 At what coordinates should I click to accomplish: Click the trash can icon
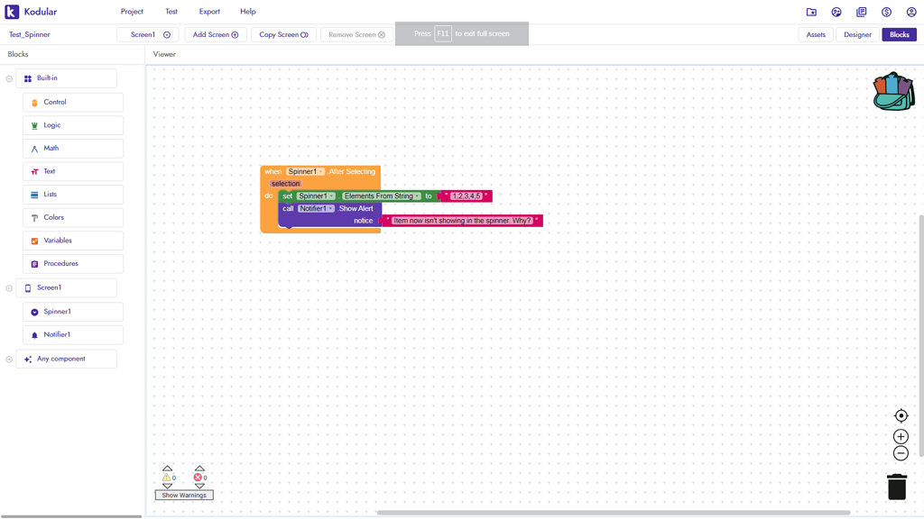(x=896, y=487)
